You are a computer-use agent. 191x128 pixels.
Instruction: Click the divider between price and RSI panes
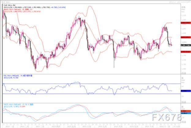pyautogui.click(x=92, y=74)
